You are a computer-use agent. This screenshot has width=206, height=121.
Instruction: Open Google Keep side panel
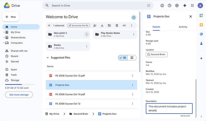(x=201, y=25)
